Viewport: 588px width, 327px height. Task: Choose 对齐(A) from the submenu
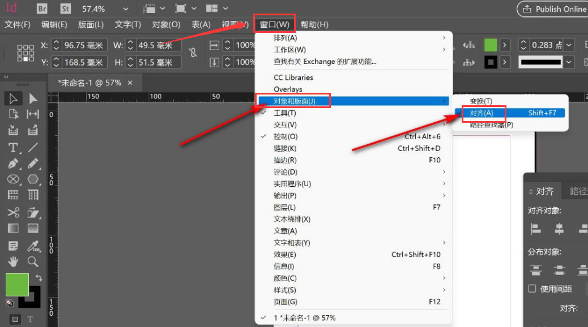click(x=510, y=113)
